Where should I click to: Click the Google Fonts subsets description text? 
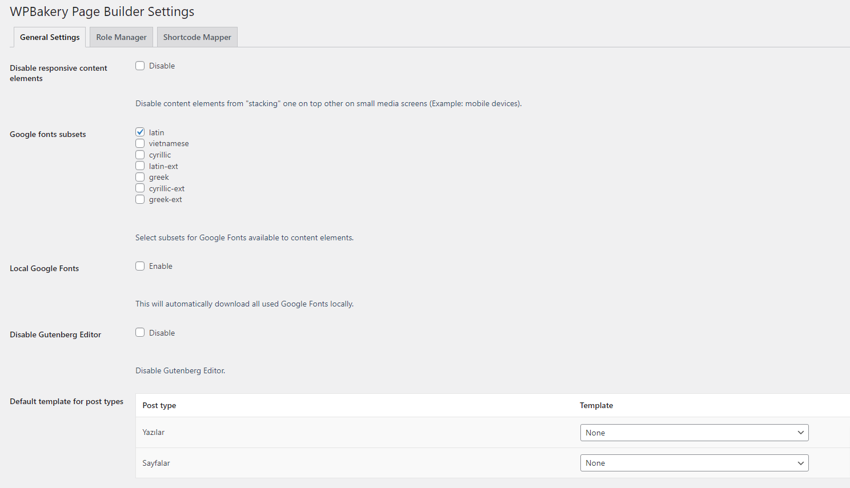point(244,237)
